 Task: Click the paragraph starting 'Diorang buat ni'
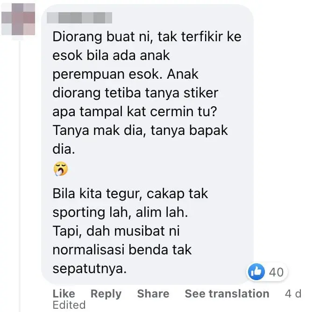[147, 93]
